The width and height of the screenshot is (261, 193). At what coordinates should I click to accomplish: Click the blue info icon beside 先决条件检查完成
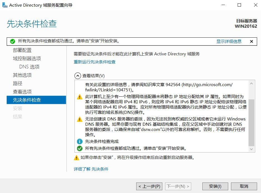pyautogui.click(x=80, y=141)
